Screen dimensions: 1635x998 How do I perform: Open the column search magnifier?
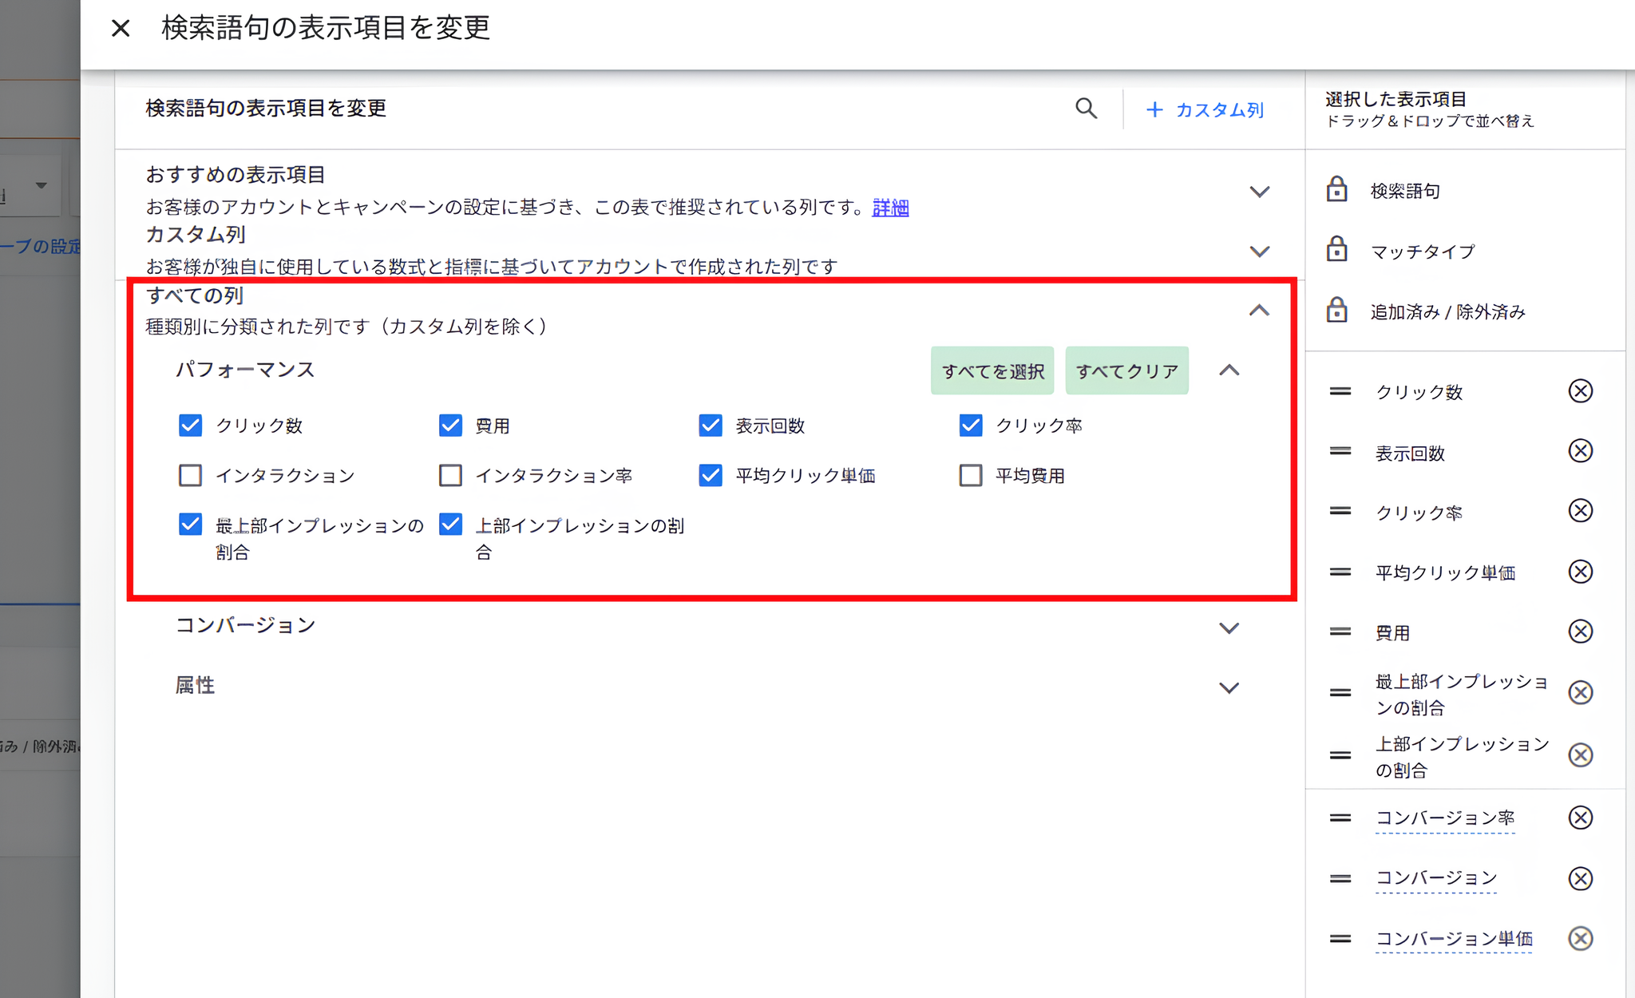(x=1086, y=109)
